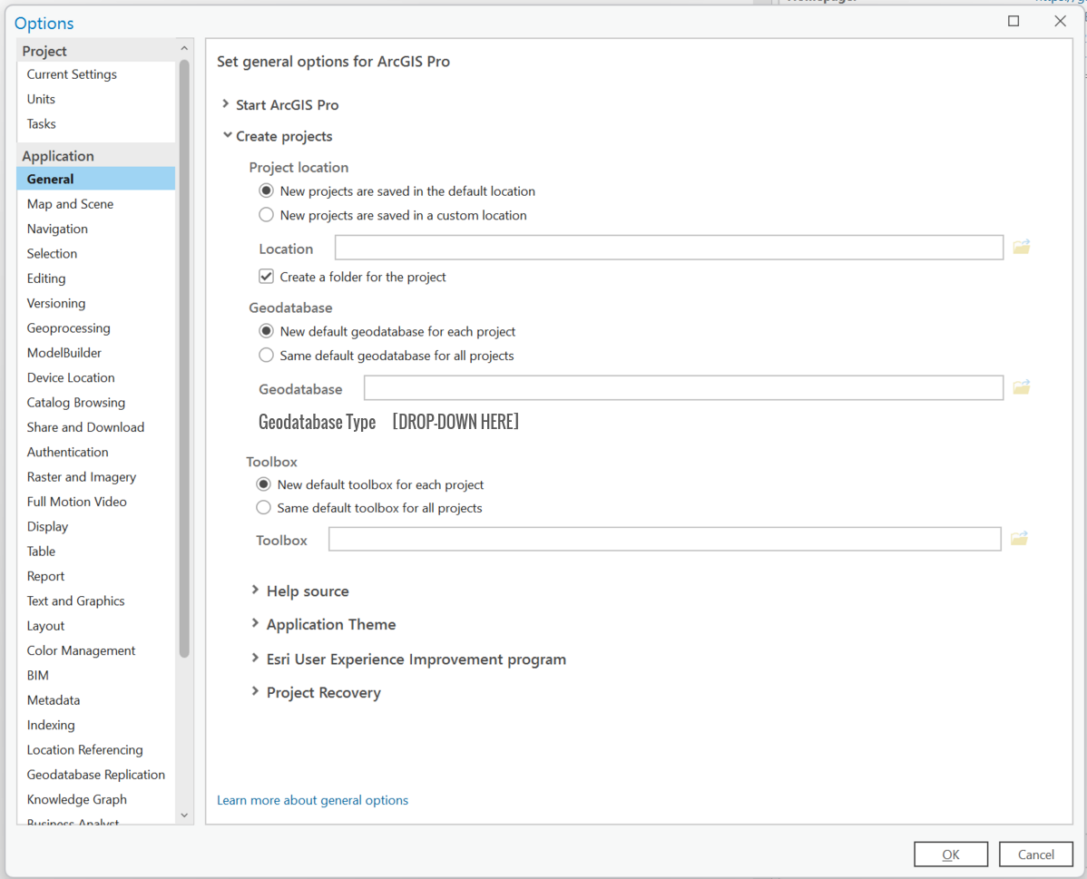
Task: Select new default geodatabase for each project
Action: pyautogui.click(x=266, y=331)
